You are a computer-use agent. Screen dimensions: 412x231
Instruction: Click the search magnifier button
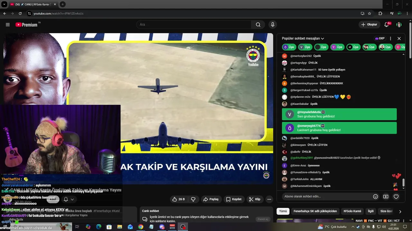pyautogui.click(x=258, y=24)
